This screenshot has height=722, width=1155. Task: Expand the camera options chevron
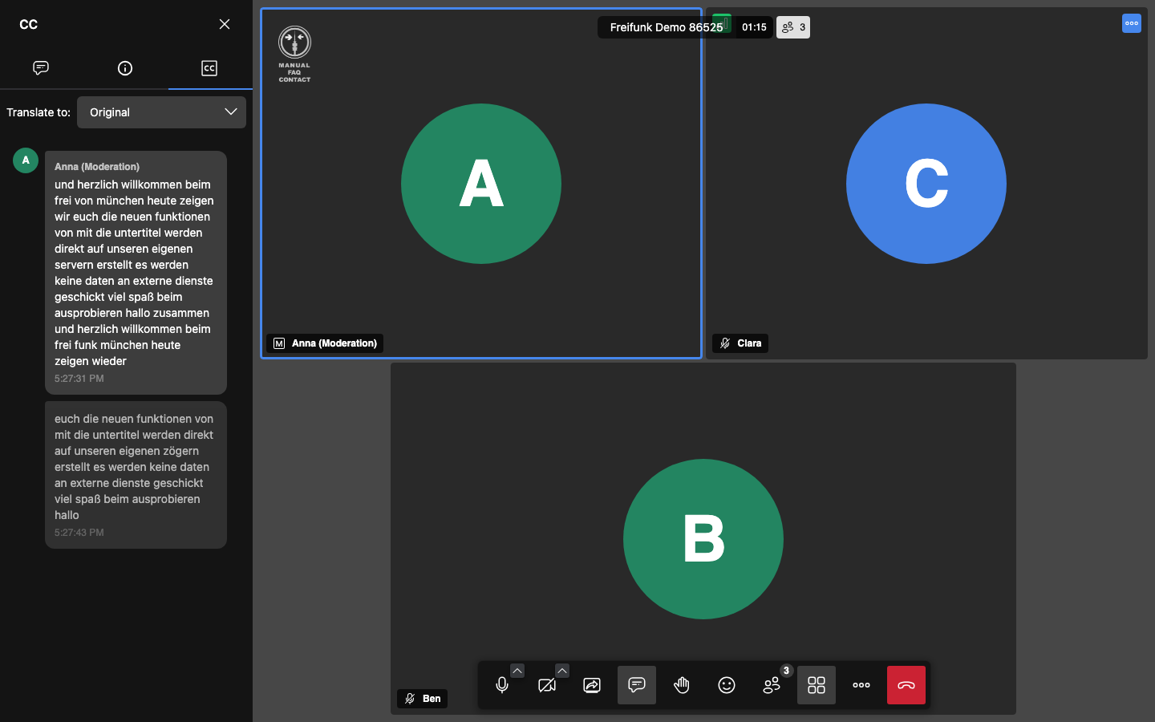562,671
